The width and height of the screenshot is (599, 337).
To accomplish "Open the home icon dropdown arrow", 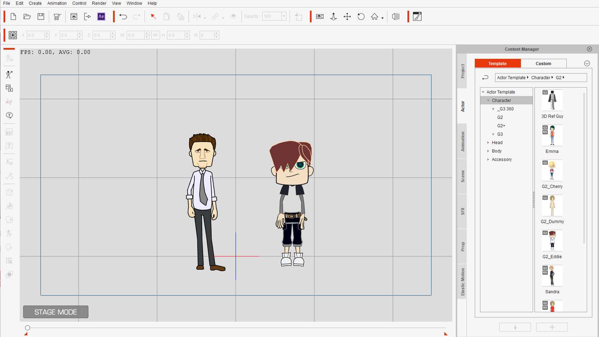I will (382, 18).
